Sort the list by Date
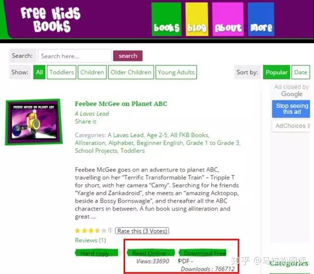The width and height of the screenshot is (314, 274). (x=301, y=72)
